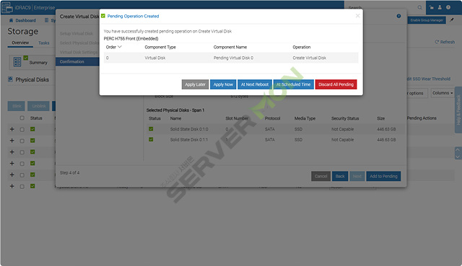Viewport: 462px width, 266px height.
Task: Click the pin icon beside Enable Group Manager
Action: coord(452,20)
